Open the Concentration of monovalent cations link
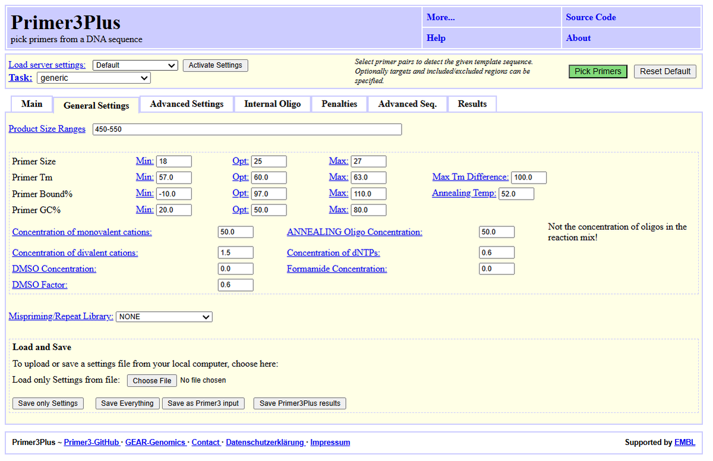 82,232
